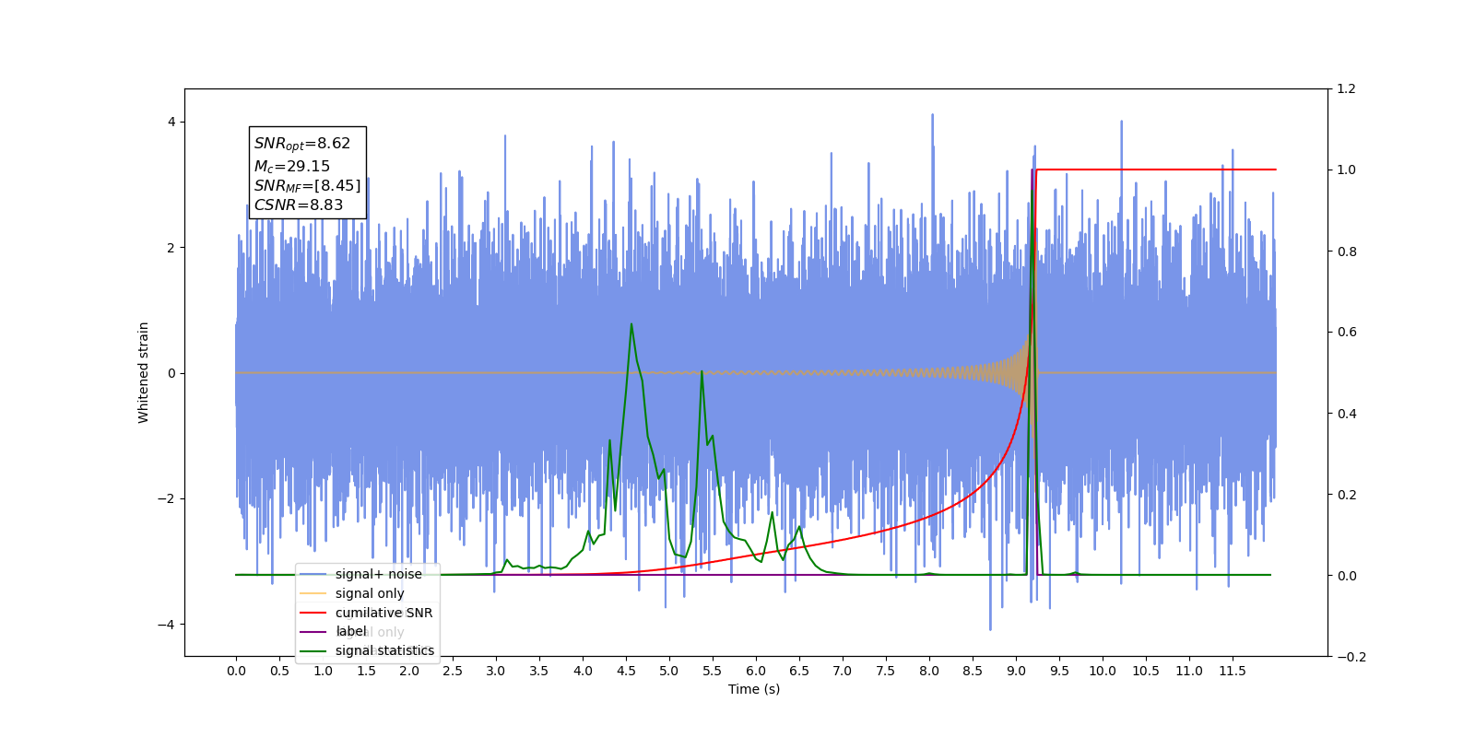Image resolution: width=1475 pixels, height=737 pixels.
Task: Click the −2 tick on the left axis
Action: pos(166,498)
